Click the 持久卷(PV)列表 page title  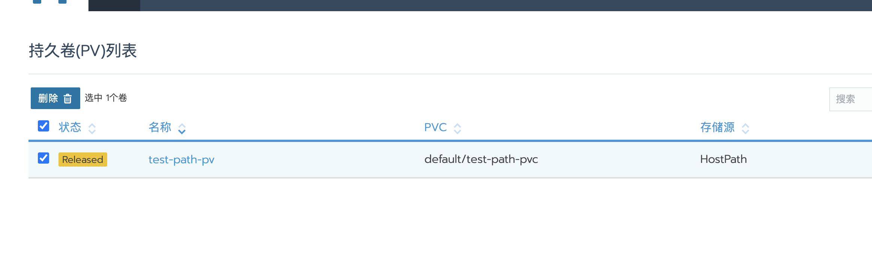click(83, 51)
